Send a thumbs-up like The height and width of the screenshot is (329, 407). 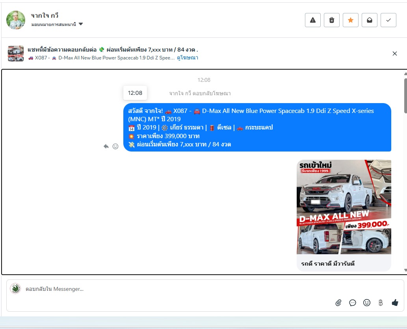tap(395, 303)
